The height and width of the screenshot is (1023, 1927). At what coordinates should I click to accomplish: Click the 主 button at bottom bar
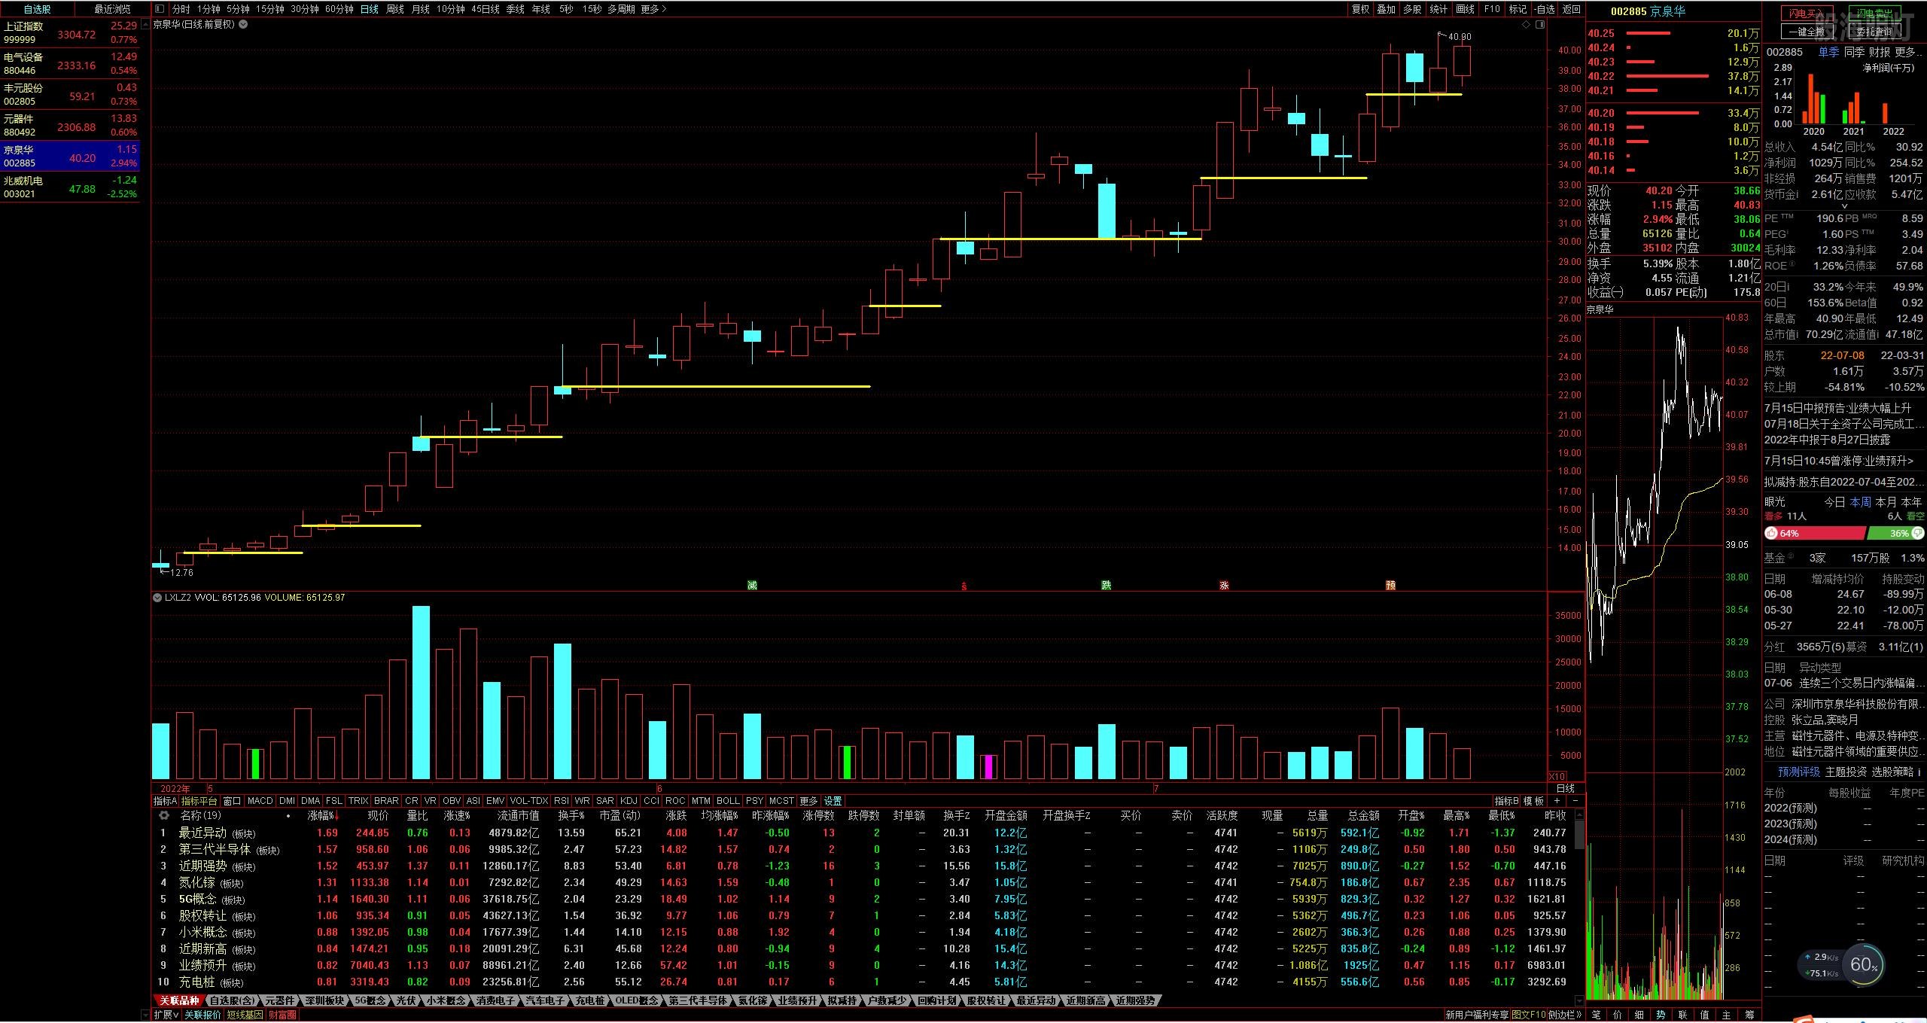click(x=1727, y=1015)
